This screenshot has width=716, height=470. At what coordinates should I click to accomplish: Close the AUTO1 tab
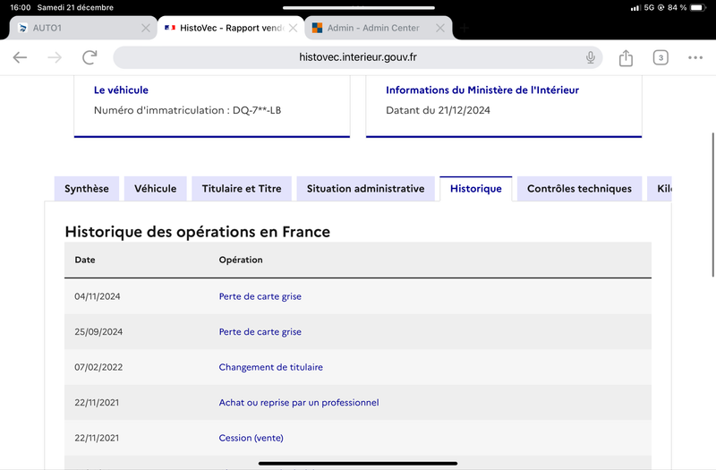tap(146, 28)
